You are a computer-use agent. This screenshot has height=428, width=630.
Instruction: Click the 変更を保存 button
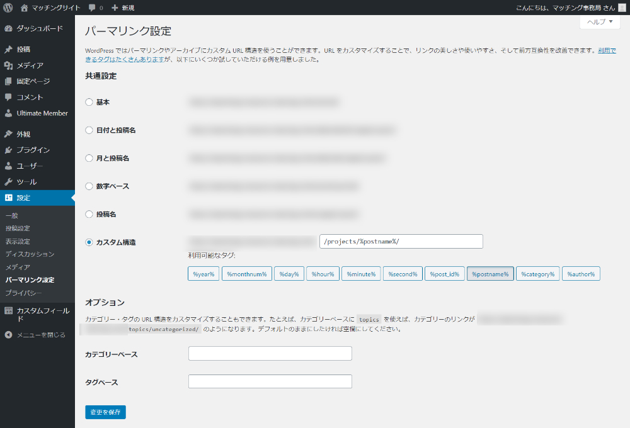105,412
